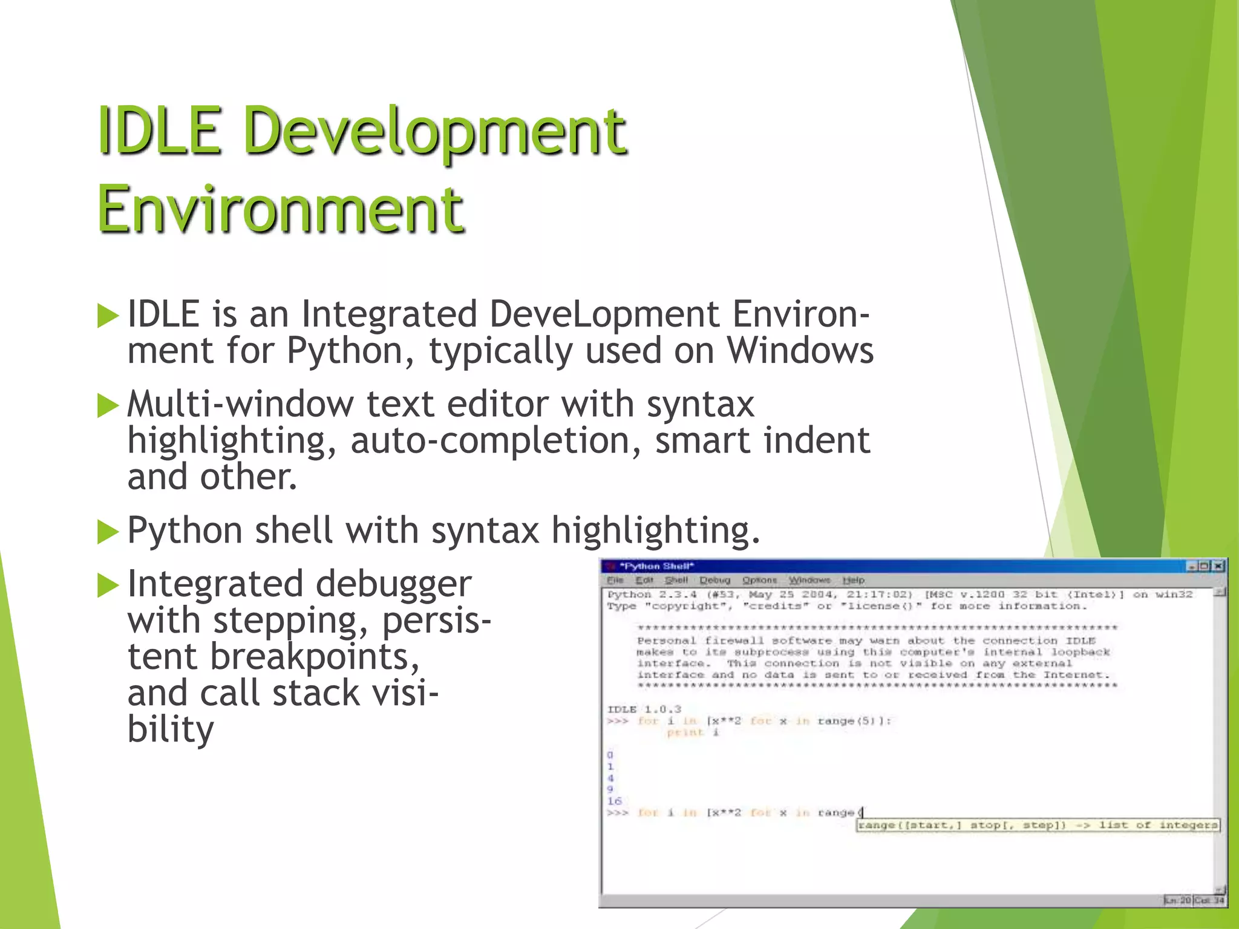
Task: Open the Debug menu
Action: click(714, 580)
